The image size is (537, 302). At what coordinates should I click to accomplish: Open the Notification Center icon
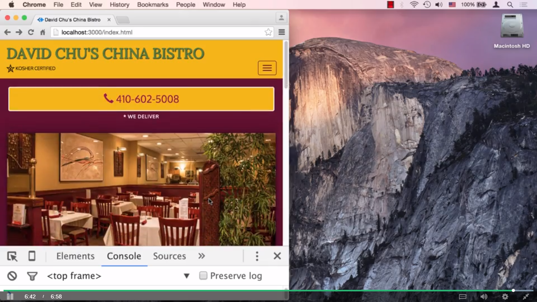524,5
